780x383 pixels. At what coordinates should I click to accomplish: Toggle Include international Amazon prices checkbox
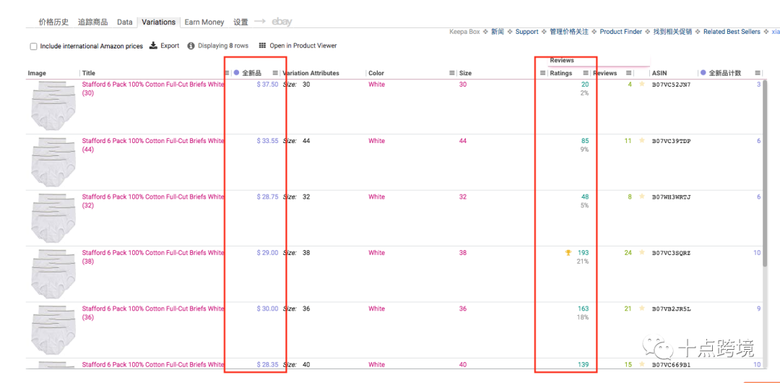[x=33, y=46]
